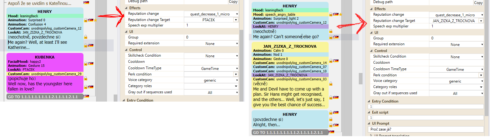Collapse the Effects section in PTACEK properties panel
The width and height of the screenshot is (490, 137).
click(x=126, y=8)
